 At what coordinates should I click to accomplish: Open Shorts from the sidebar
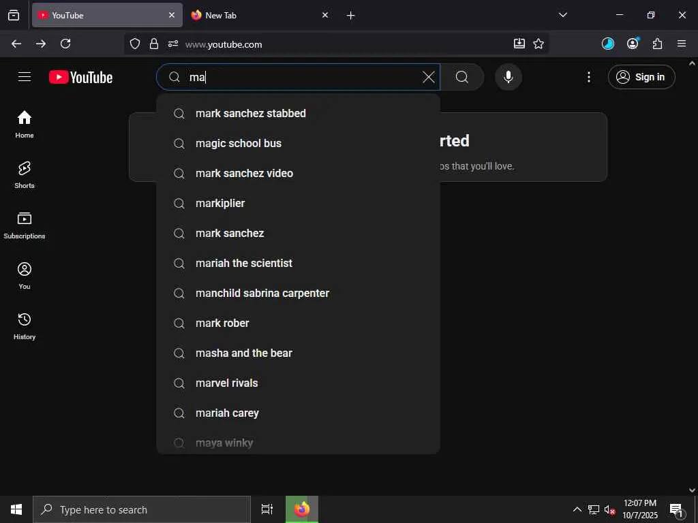(x=25, y=175)
